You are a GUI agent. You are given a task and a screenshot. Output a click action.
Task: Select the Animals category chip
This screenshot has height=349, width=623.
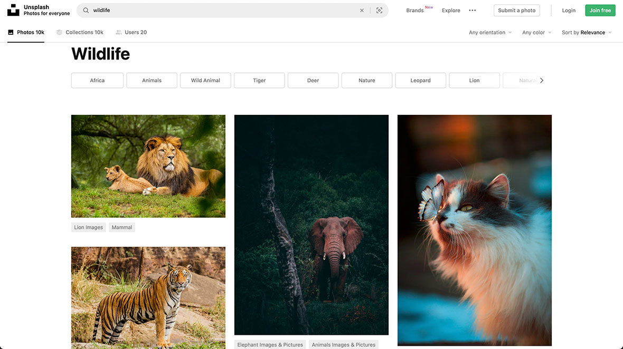pyautogui.click(x=152, y=80)
